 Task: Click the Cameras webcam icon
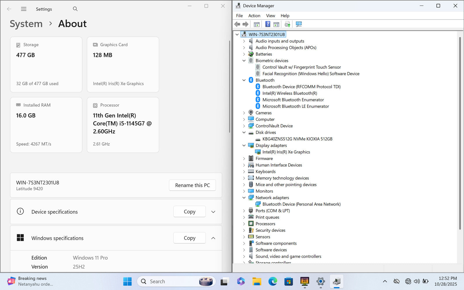(x=251, y=113)
